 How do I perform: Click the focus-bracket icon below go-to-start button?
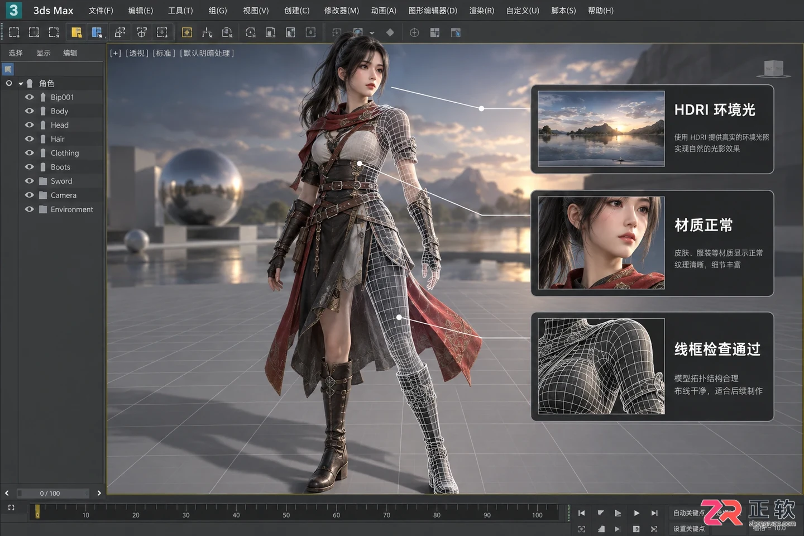pos(581,529)
